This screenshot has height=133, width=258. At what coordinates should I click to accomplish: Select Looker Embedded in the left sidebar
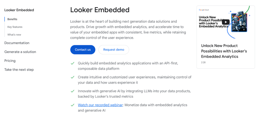(x=19, y=10)
